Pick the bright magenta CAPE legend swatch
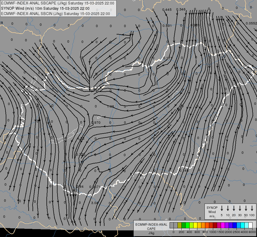The width and height of the screenshot is (257, 237). 223,225
